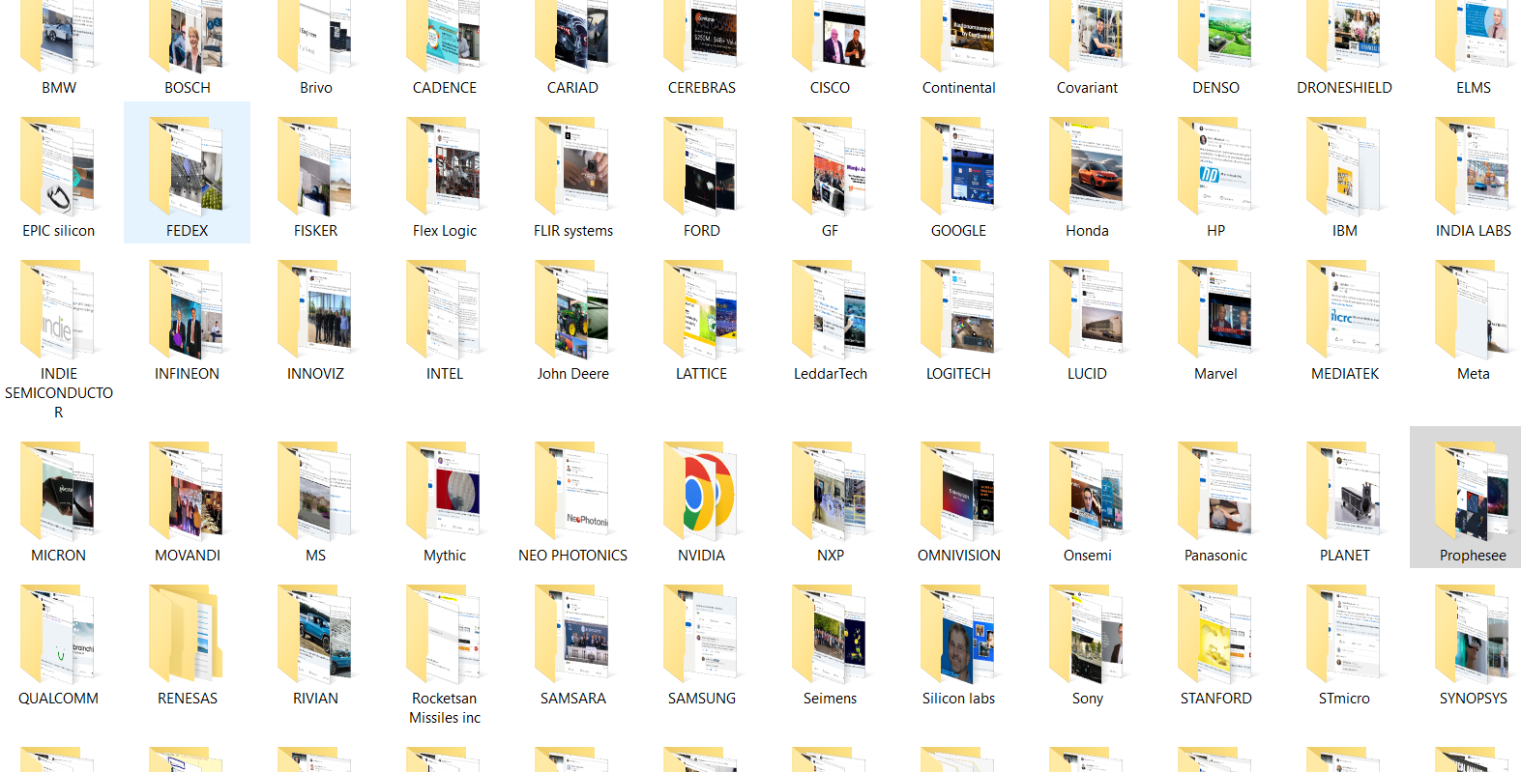
Task: Click the NVIDIA folder with Chrome logo
Action: click(x=701, y=493)
